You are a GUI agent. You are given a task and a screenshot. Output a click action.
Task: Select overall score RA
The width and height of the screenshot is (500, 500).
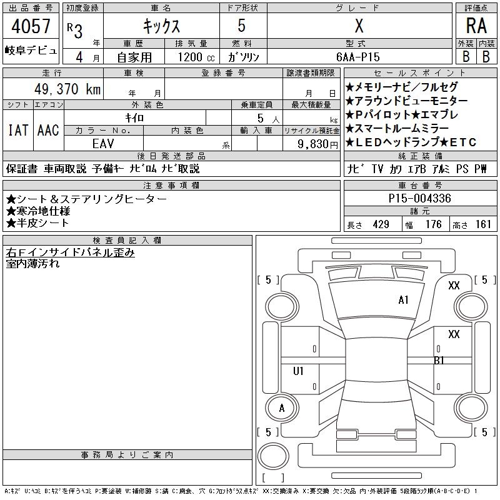coord(476,26)
